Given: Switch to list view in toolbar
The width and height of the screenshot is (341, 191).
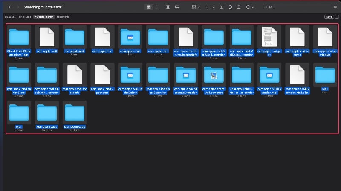Looking at the screenshot, I should click(x=158, y=7).
